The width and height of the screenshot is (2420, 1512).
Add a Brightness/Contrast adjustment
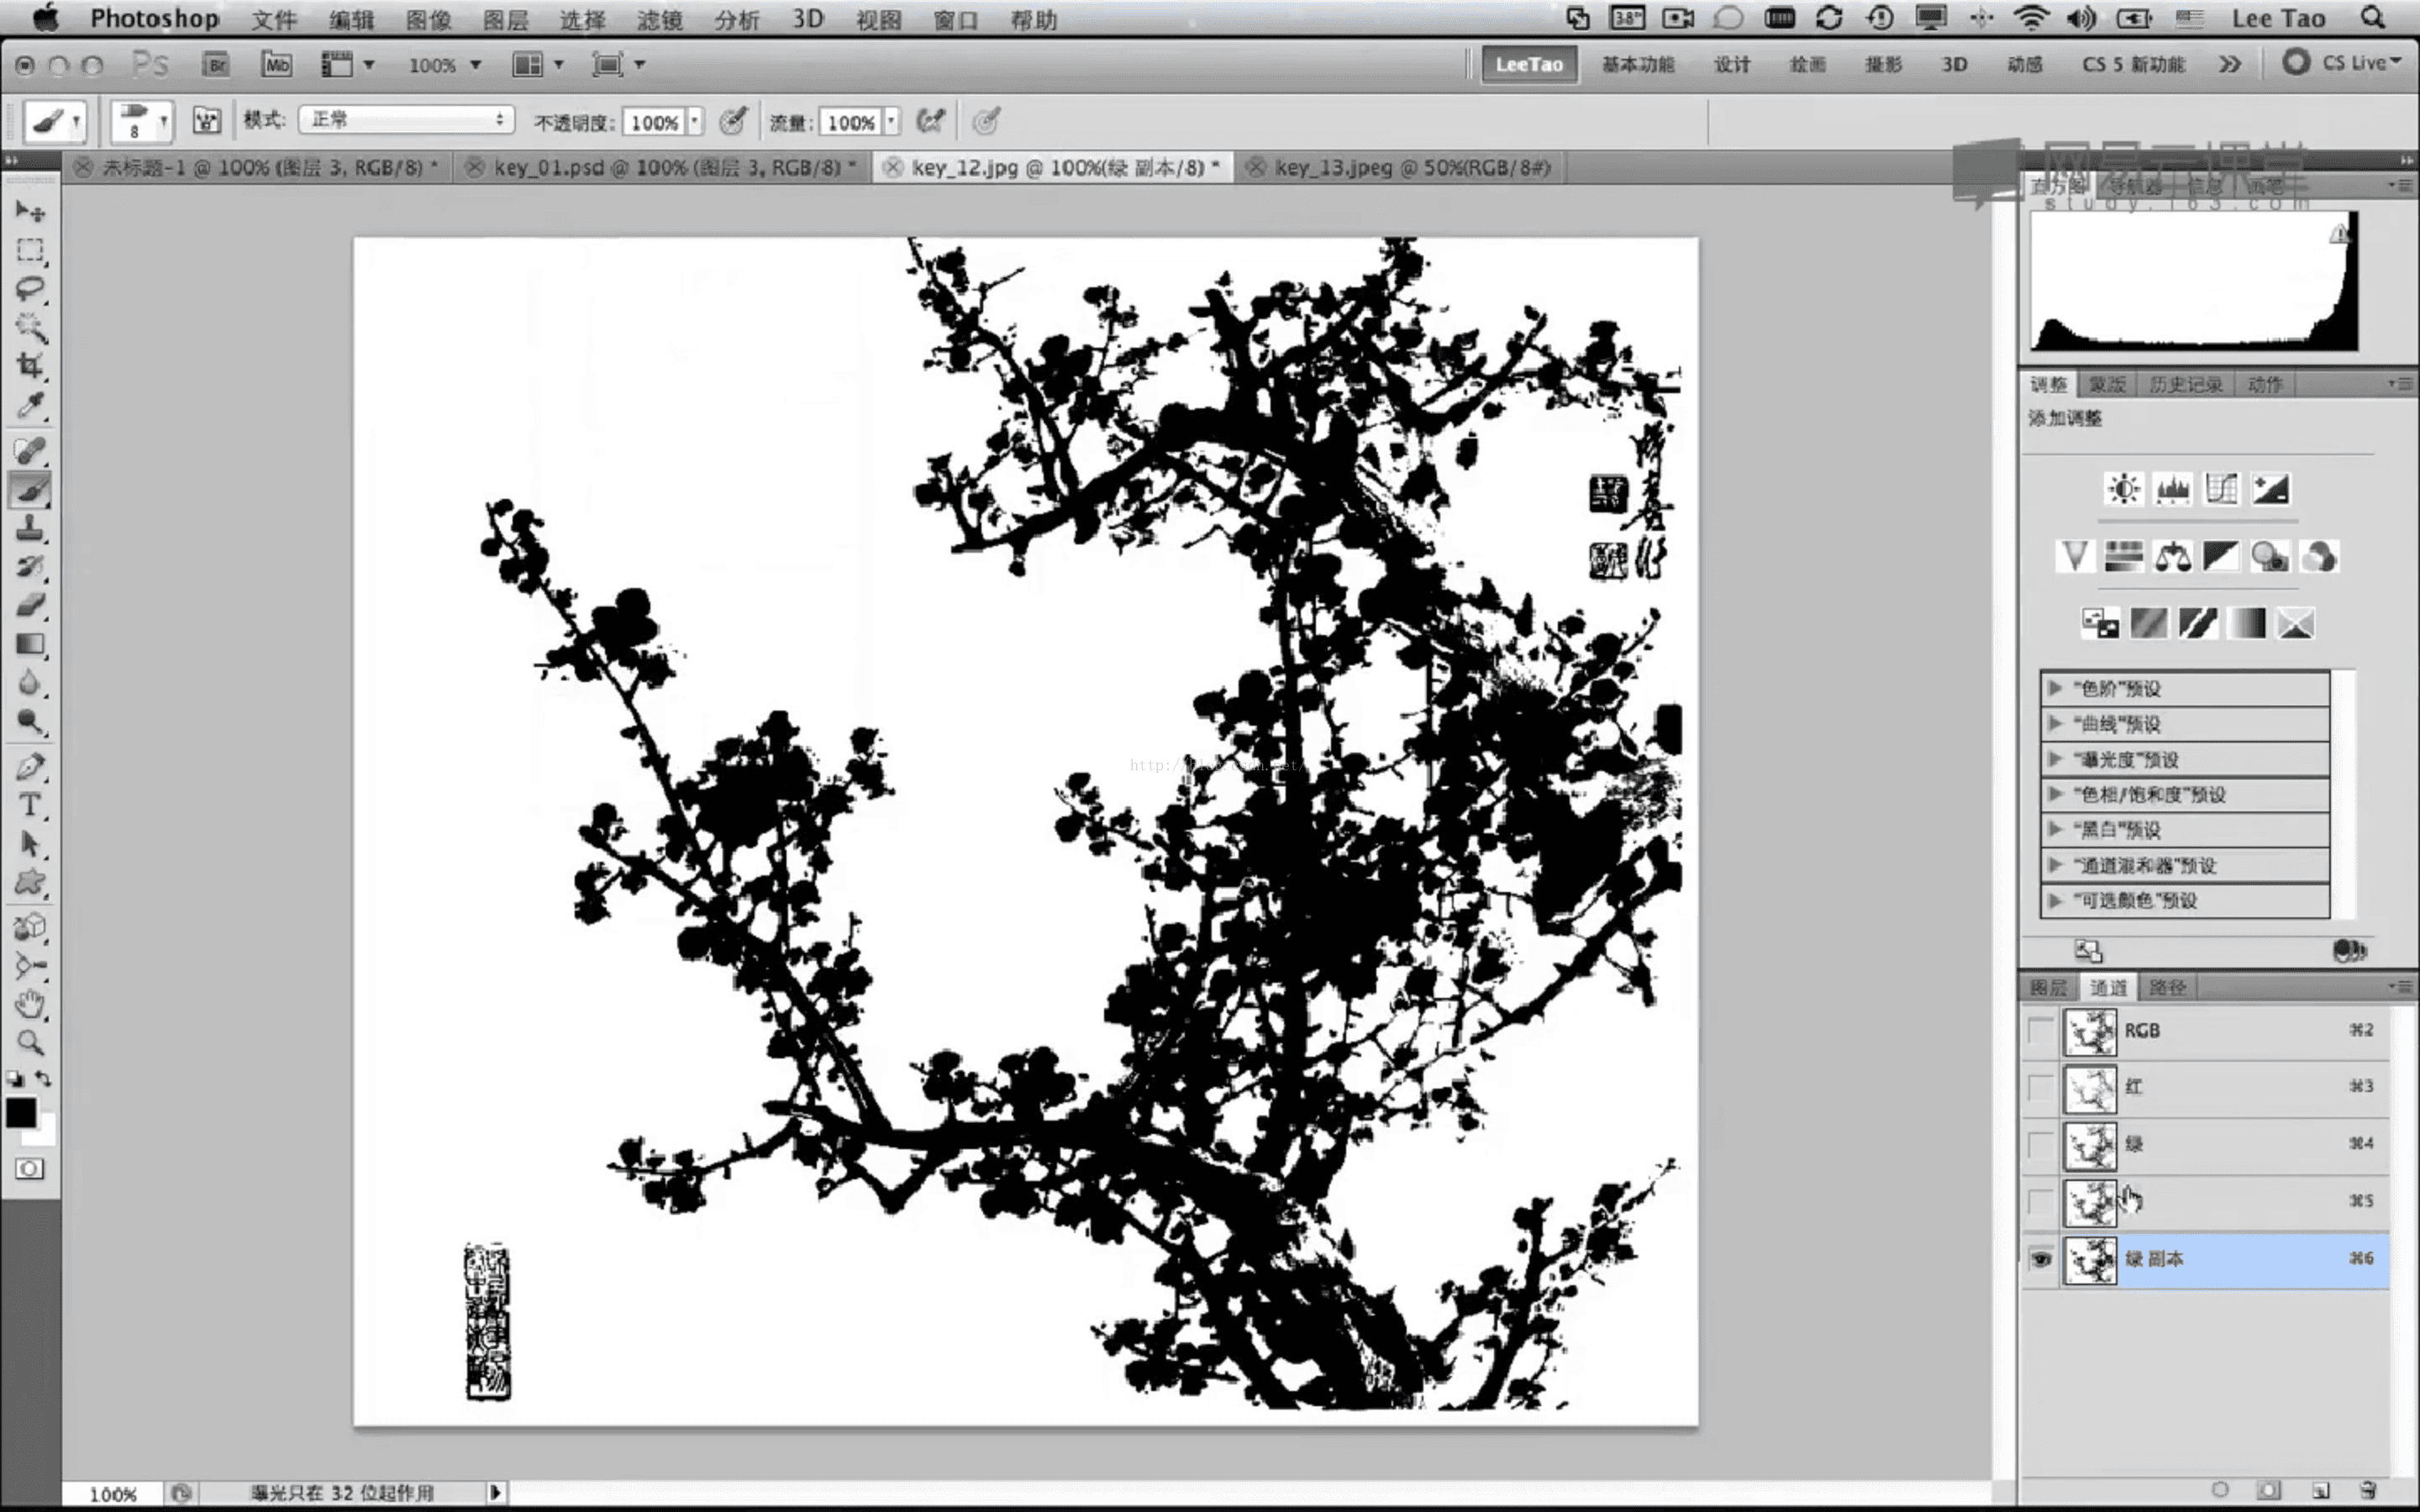tap(2123, 489)
